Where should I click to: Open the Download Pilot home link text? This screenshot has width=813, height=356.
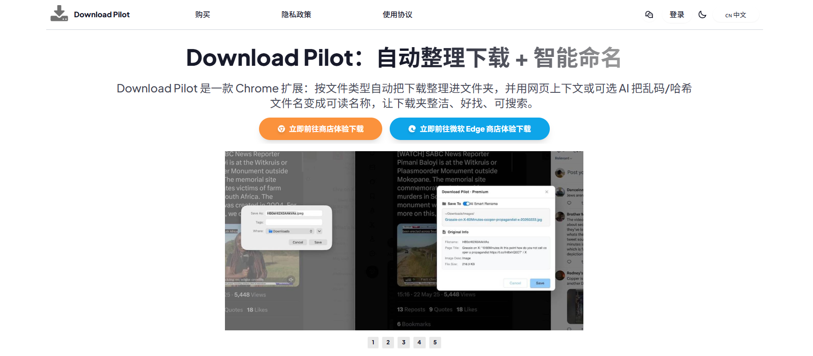click(x=102, y=14)
